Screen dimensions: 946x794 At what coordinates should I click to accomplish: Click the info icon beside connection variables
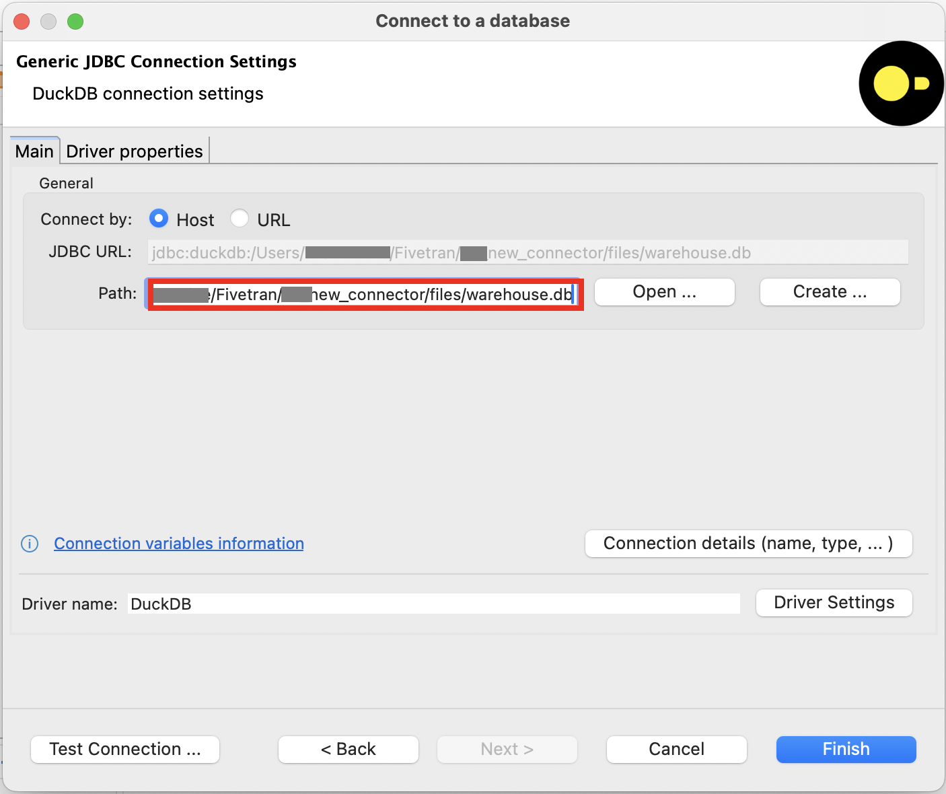30,544
